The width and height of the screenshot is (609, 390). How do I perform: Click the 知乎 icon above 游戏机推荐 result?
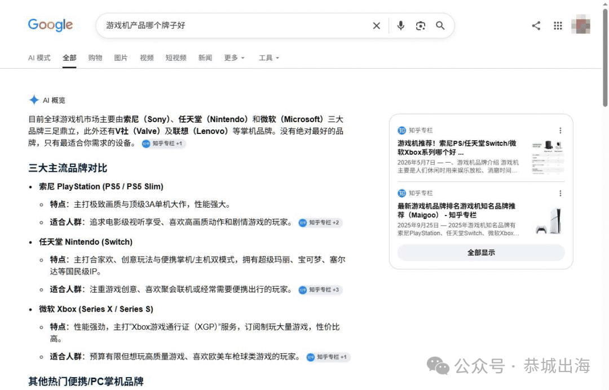click(401, 131)
